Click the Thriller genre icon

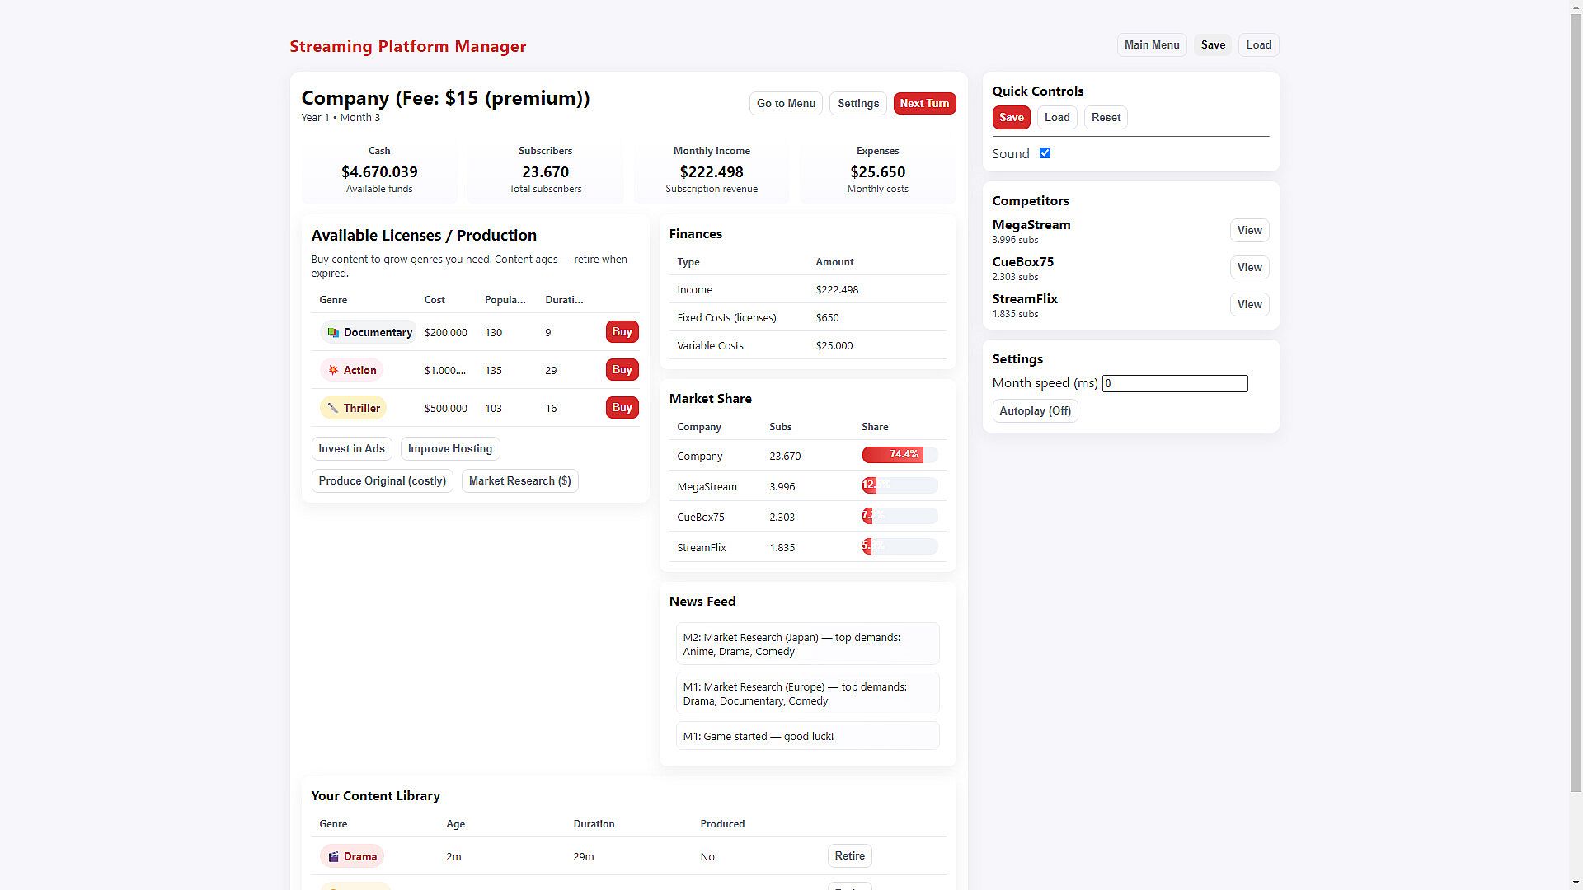tap(333, 409)
